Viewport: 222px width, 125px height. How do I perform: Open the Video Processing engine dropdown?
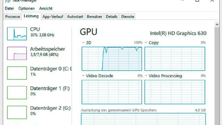coord(146,76)
